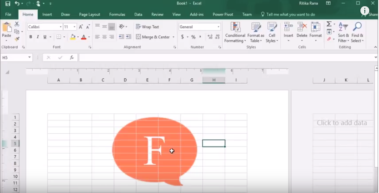
Task: Click the Borders icon
Action: [x=59, y=37]
